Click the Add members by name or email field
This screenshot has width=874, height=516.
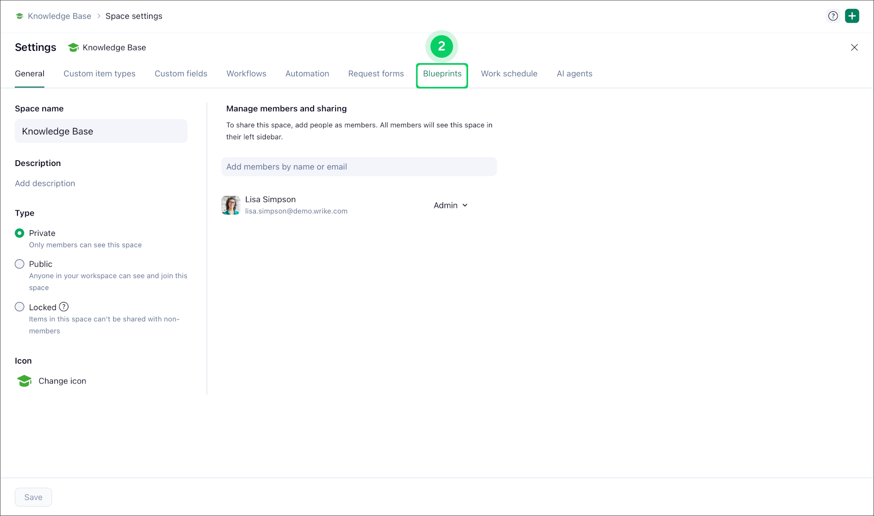click(359, 166)
